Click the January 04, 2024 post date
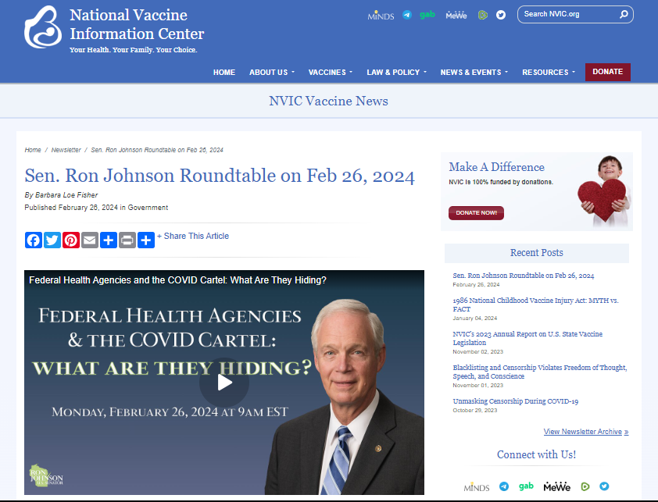This screenshot has width=658, height=502. pos(474,319)
